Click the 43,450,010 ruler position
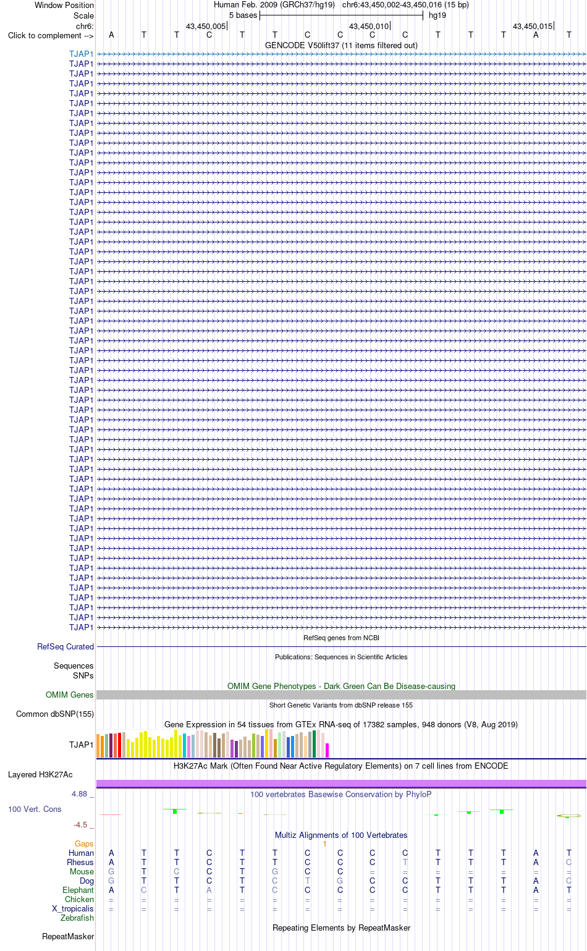This screenshot has width=587, height=951. click(369, 26)
